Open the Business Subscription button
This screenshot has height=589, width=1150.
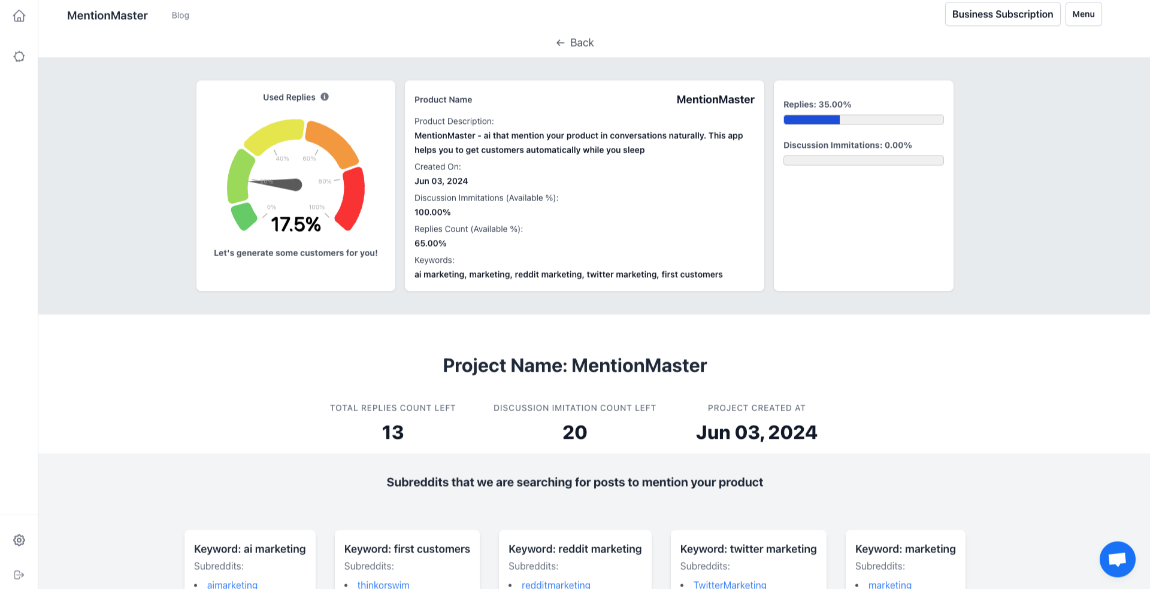(x=1003, y=14)
